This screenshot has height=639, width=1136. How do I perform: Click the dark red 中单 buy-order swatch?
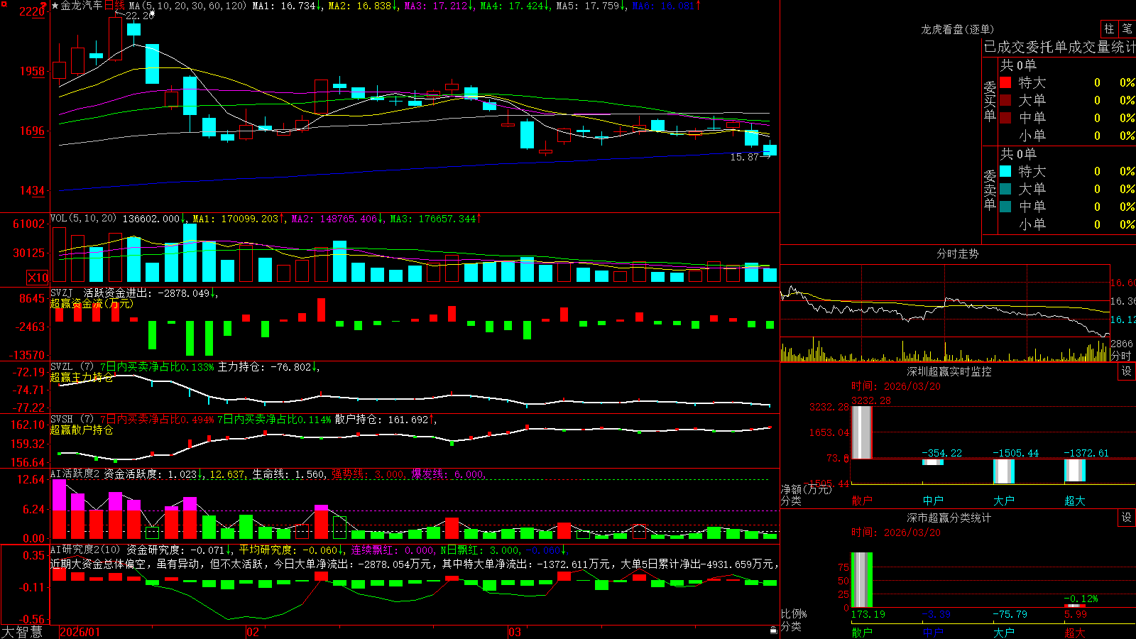(1005, 118)
